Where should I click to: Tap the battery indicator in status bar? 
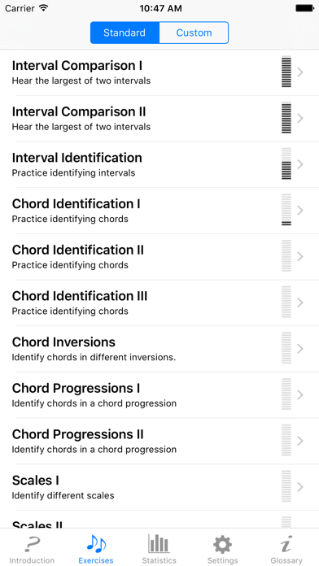(304, 8)
